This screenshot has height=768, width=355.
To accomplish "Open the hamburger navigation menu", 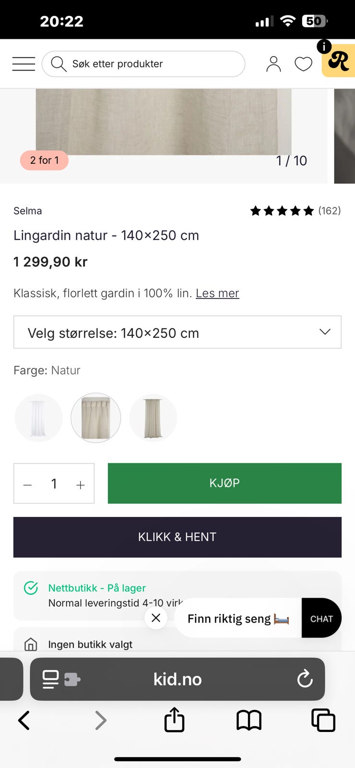I will (x=24, y=64).
